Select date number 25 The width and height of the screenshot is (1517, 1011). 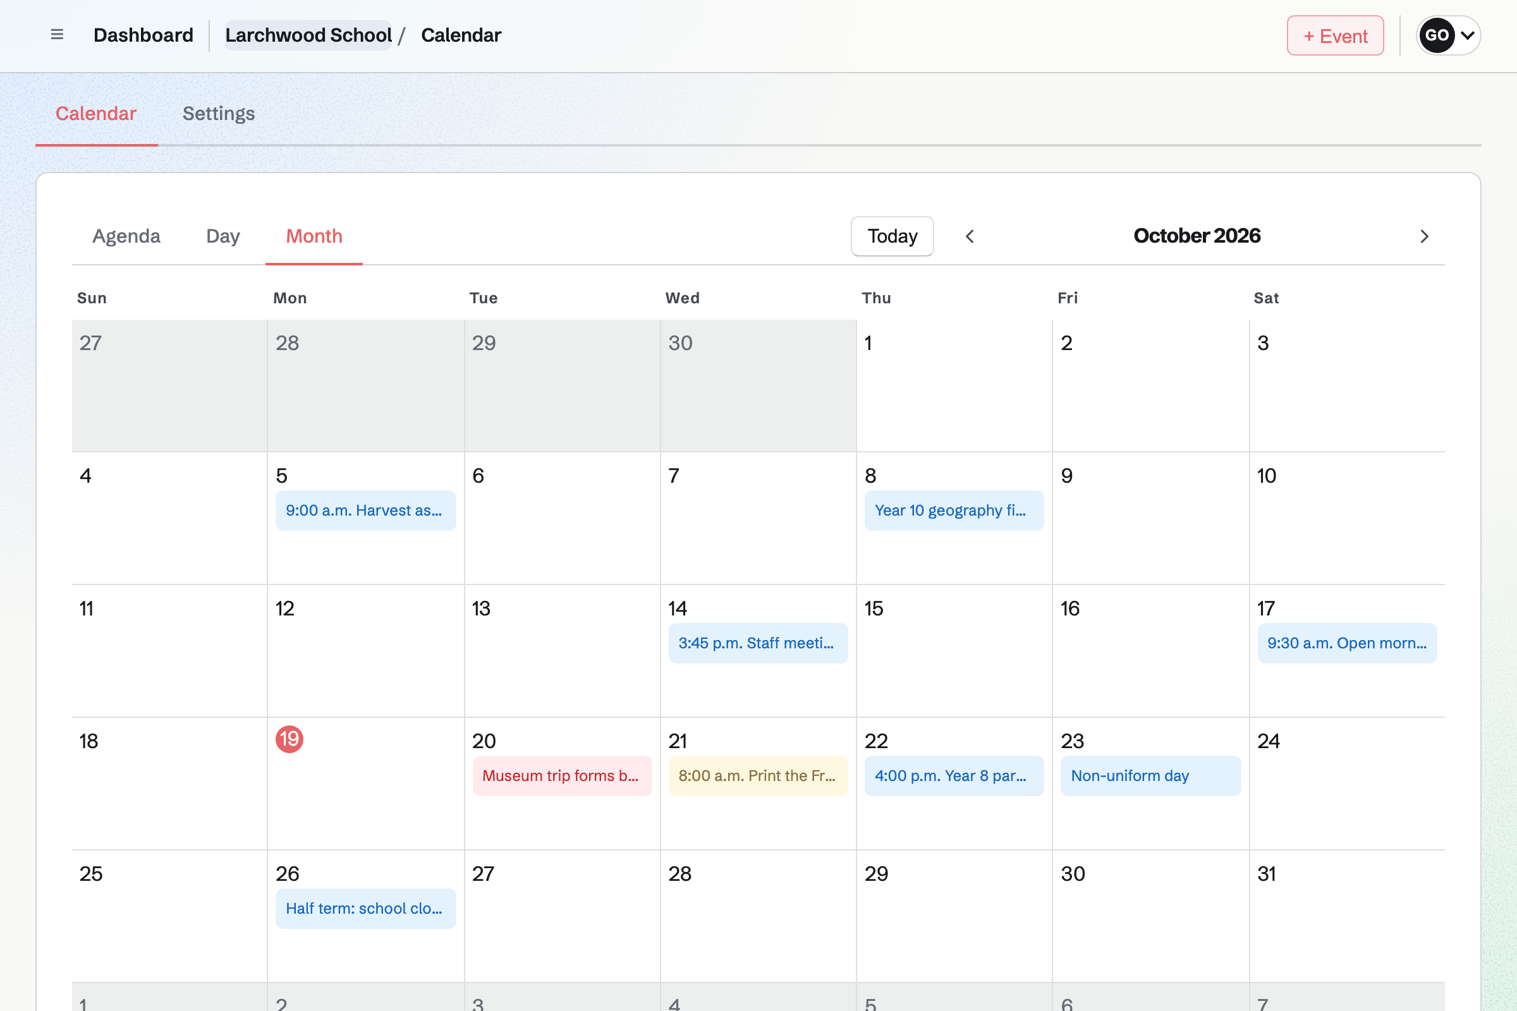90,875
